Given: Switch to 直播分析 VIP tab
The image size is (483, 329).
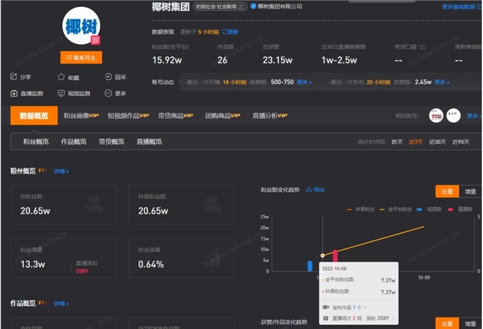Looking at the screenshot, I should (x=270, y=116).
